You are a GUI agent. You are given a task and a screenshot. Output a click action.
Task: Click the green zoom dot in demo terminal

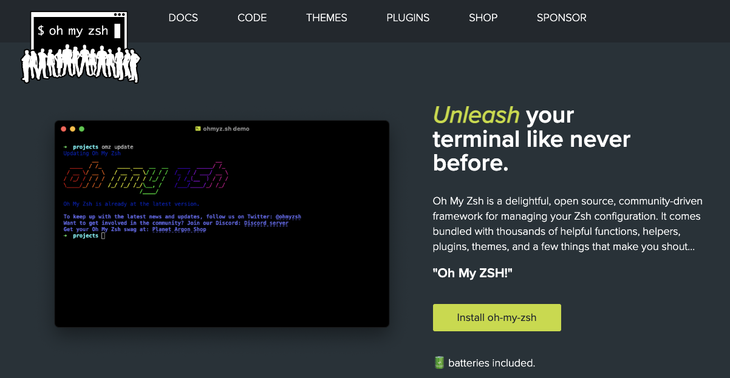coord(82,129)
